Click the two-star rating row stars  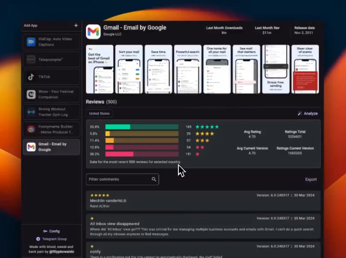(x=200, y=147)
